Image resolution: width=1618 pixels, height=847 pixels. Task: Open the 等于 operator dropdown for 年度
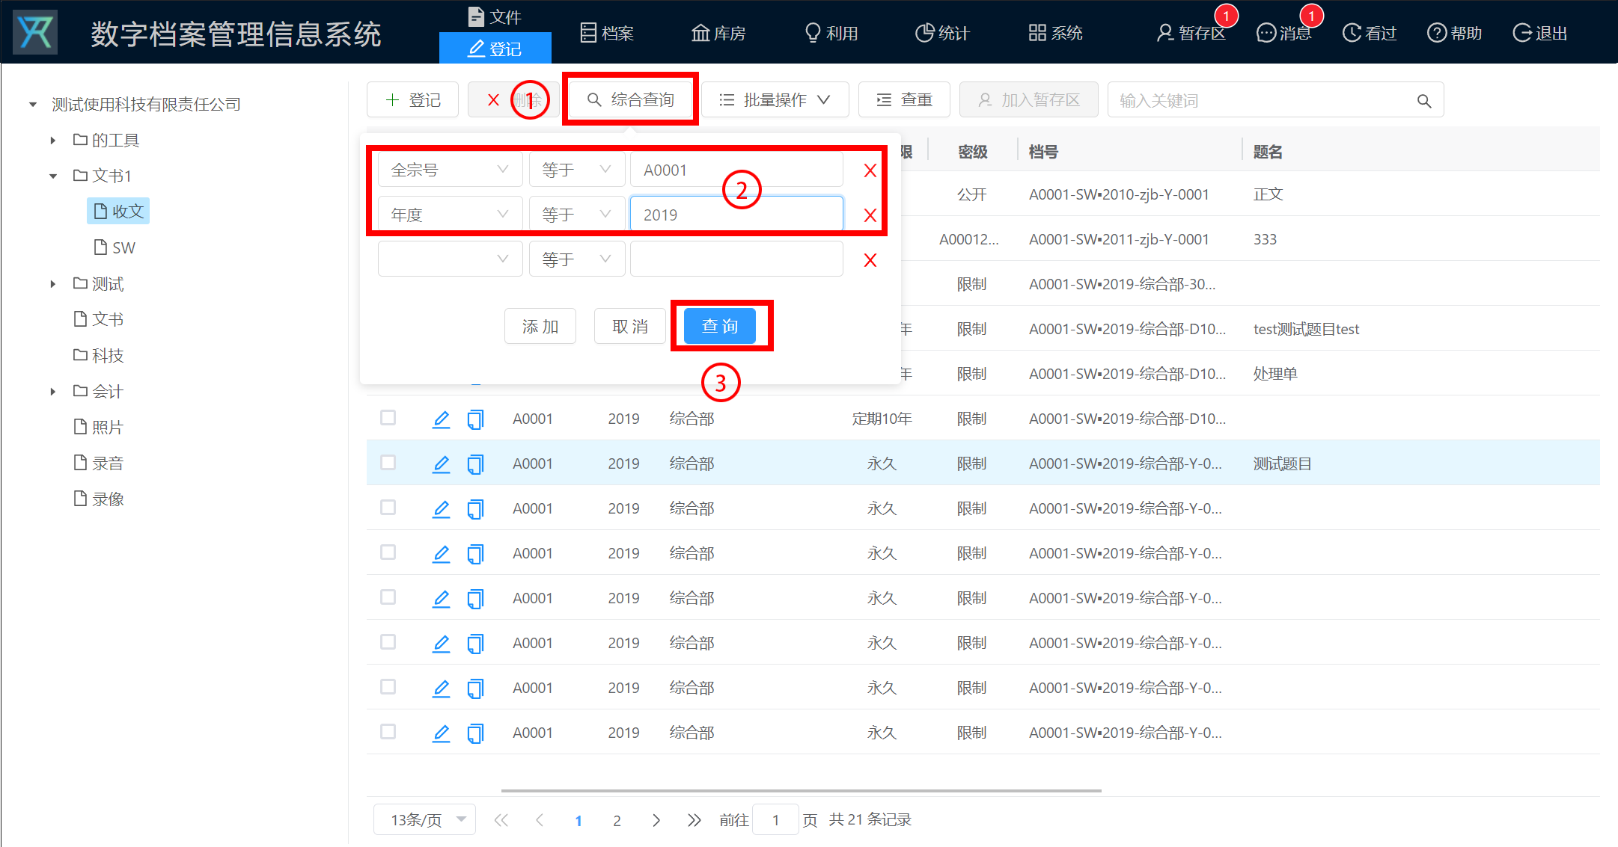(x=576, y=215)
